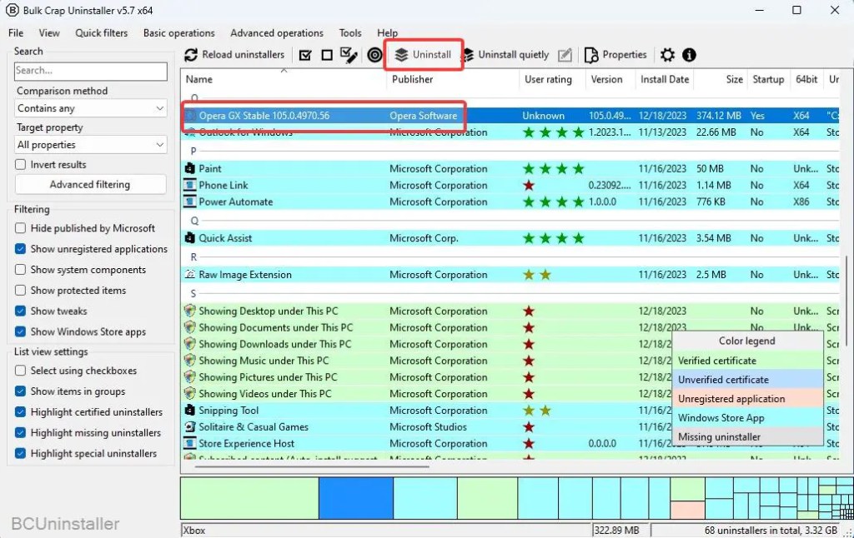
Task: Open the Advanced operations menu
Action: click(x=277, y=32)
